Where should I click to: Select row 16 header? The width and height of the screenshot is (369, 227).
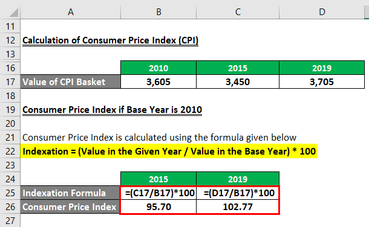point(10,68)
